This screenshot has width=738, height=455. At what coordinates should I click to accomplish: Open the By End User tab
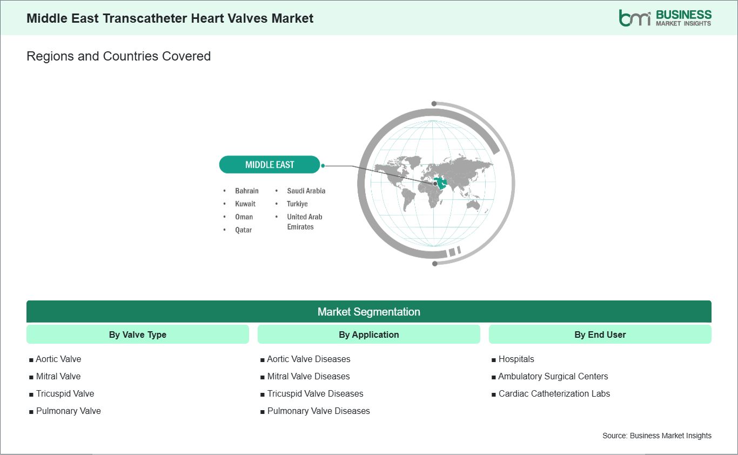pyautogui.click(x=600, y=334)
